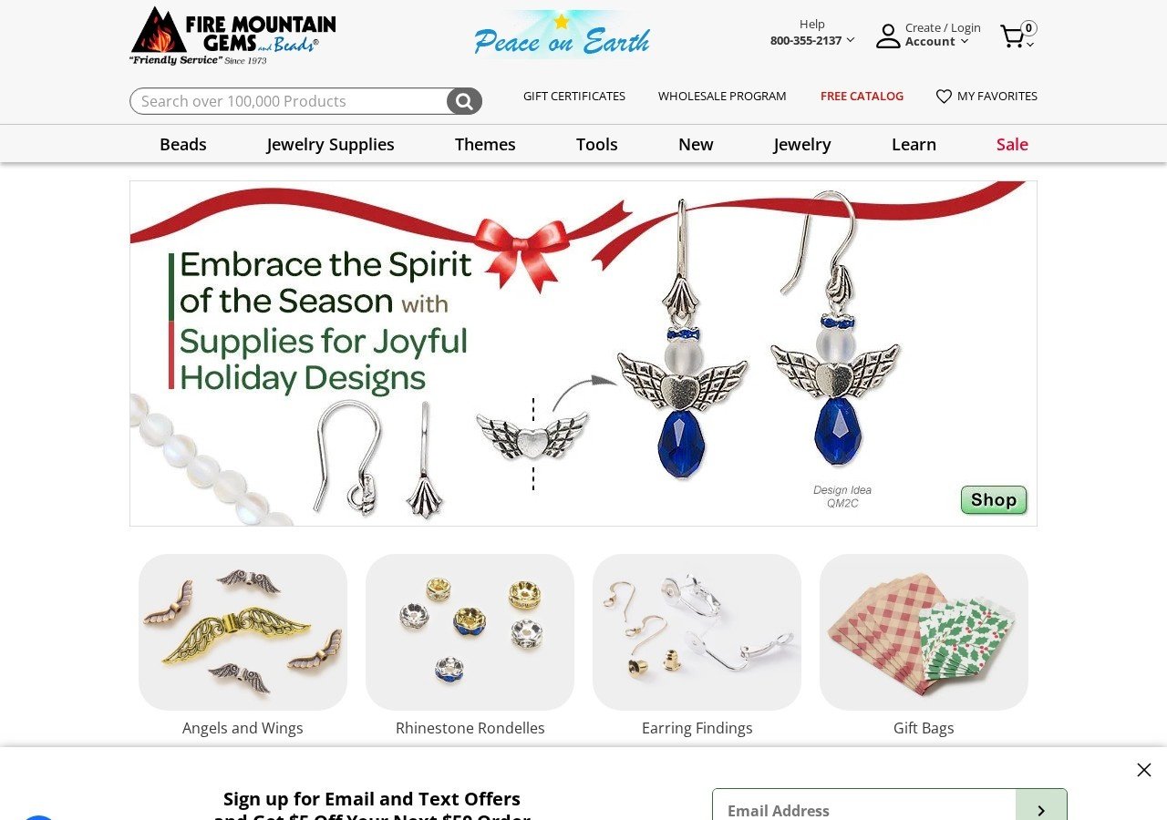The image size is (1167, 820).
Task: Click the Wholesale Program link
Action: point(722,96)
